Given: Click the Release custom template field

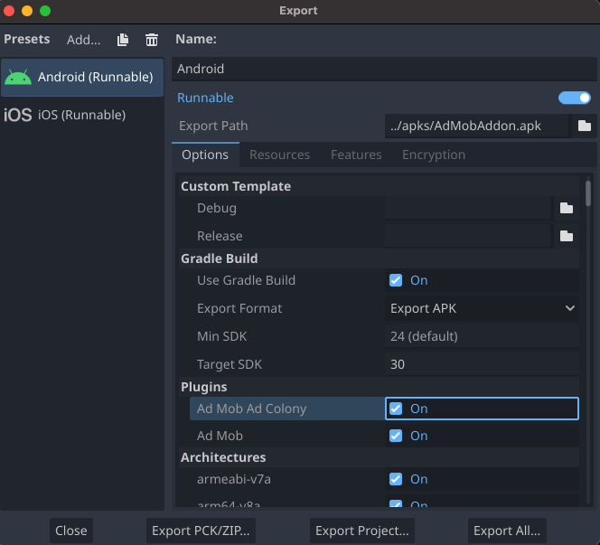Looking at the screenshot, I should tap(467, 236).
